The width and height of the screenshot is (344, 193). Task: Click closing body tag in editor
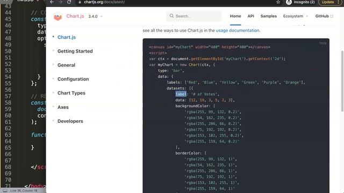pyautogui.click(x=35, y=186)
